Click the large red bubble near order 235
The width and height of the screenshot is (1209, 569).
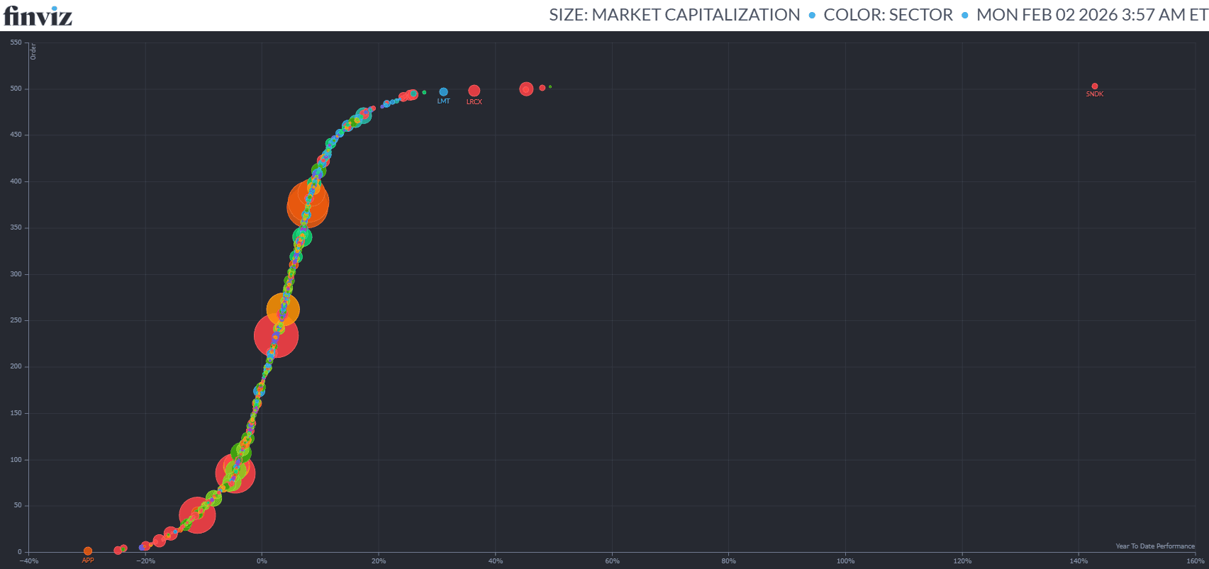[x=276, y=335]
